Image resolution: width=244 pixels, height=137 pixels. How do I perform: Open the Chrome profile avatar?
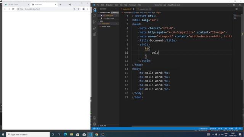tap(83, 9)
